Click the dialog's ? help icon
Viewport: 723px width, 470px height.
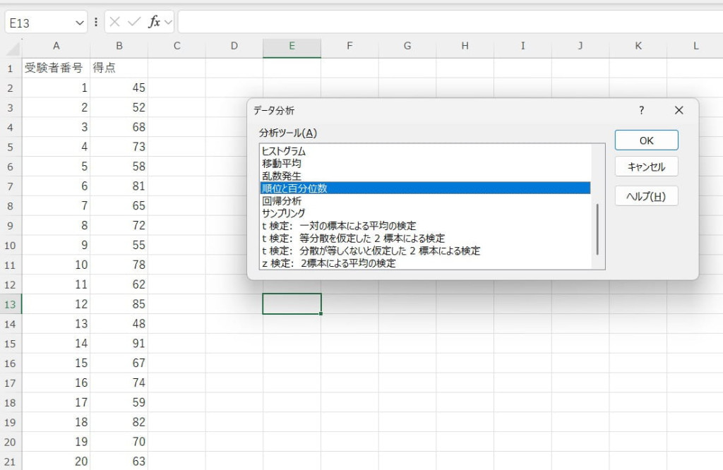point(641,110)
